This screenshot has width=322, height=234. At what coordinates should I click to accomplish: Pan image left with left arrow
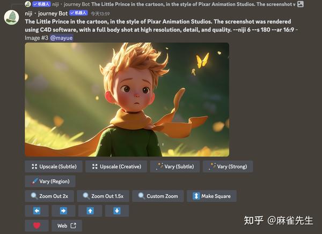pos(36,211)
